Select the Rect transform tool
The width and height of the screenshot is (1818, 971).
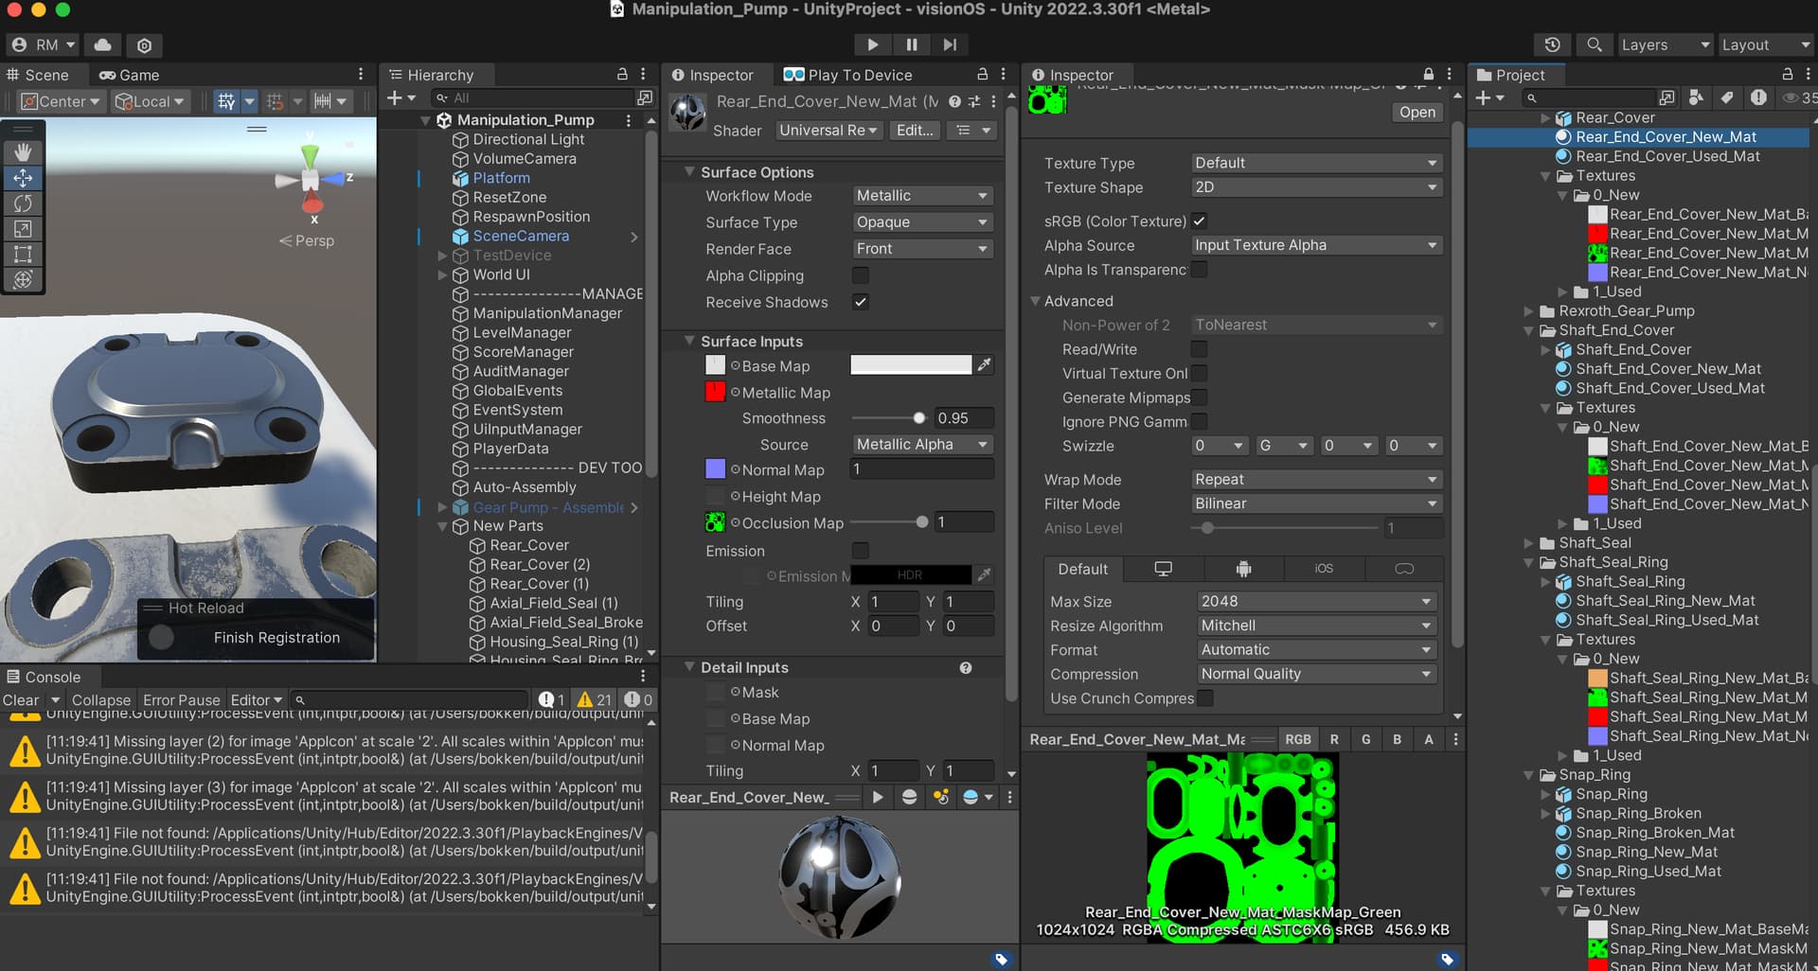click(x=23, y=254)
